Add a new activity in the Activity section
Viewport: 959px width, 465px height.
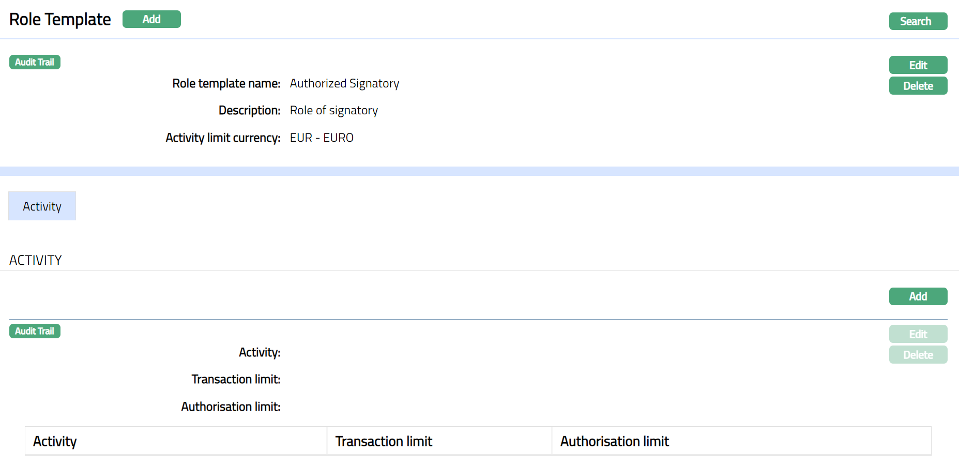[918, 296]
